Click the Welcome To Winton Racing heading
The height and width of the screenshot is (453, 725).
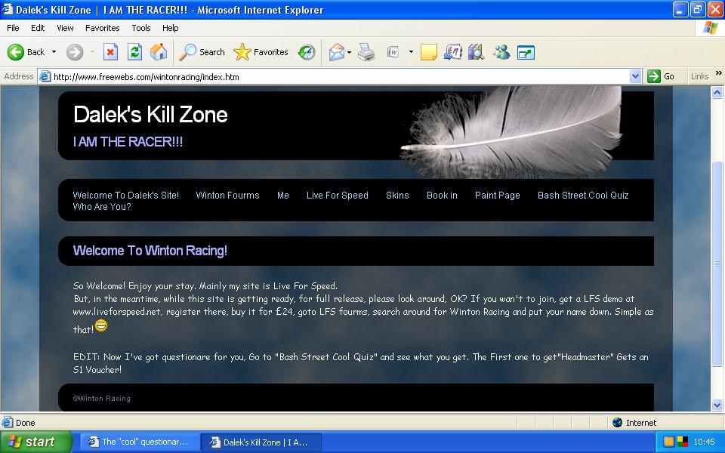[x=150, y=251]
